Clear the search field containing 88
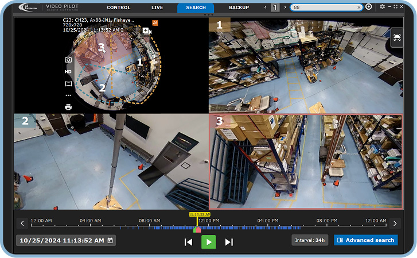This screenshot has width=417, height=258. pos(359,7)
